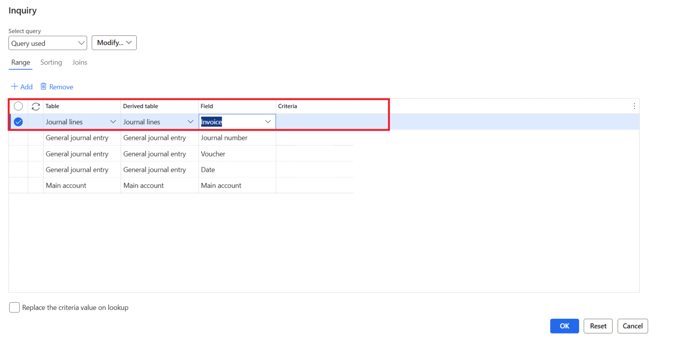Click the refresh icon in the grid header
The image size is (687, 338).
point(35,106)
